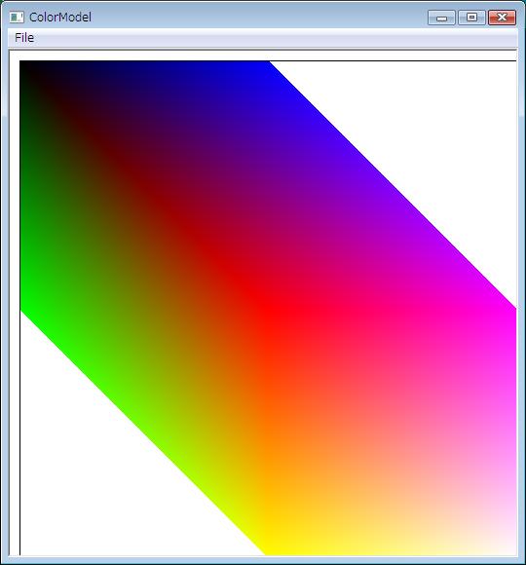Minimize the ColorModel window
The image size is (526, 565).
(x=441, y=18)
